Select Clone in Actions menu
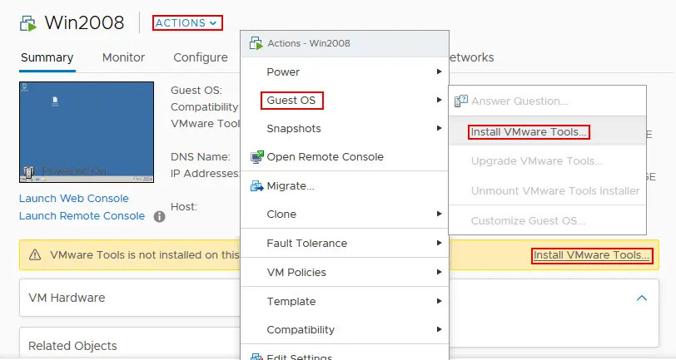The image size is (676, 360). [x=345, y=214]
